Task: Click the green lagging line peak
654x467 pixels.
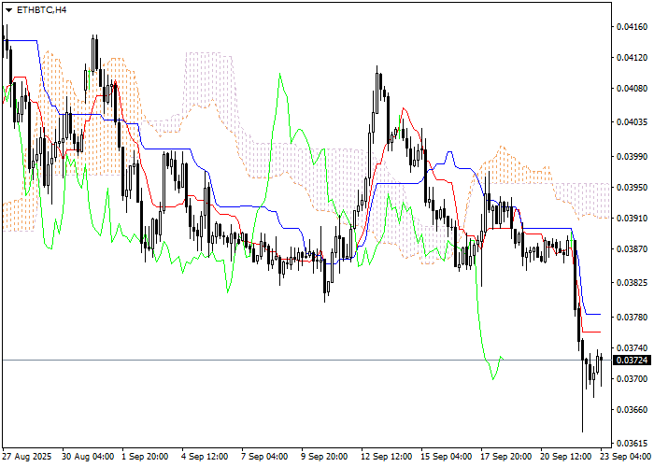Action: [x=279, y=76]
